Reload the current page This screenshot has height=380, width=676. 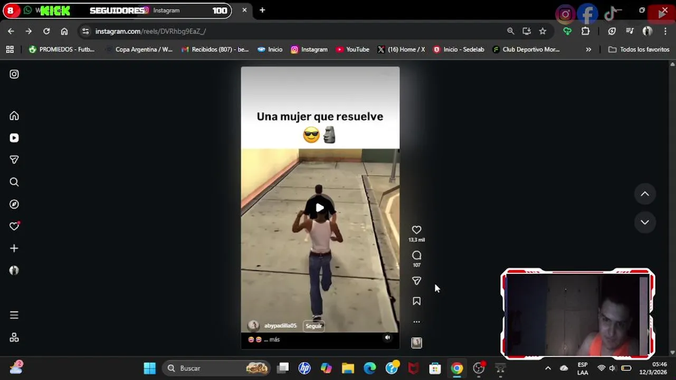[46, 31]
